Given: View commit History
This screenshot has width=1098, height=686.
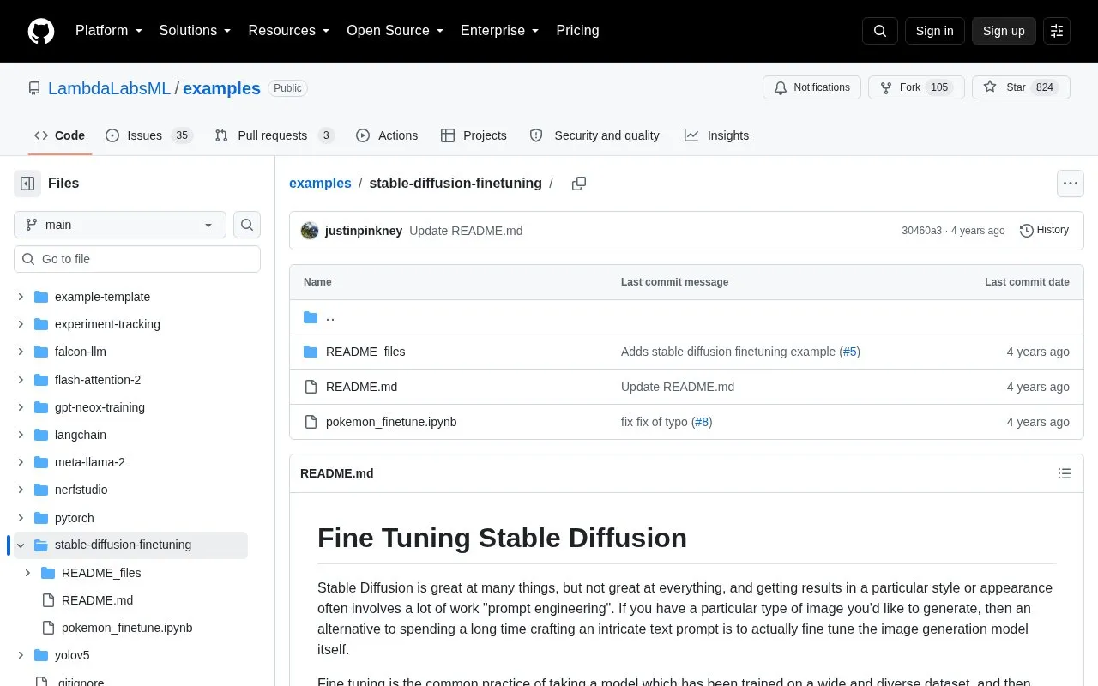Looking at the screenshot, I should [1044, 230].
